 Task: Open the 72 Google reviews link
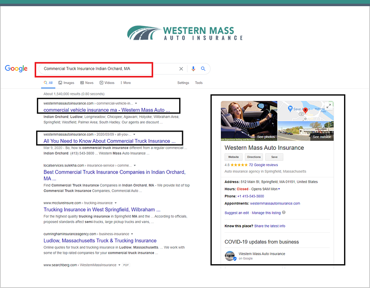point(264,165)
